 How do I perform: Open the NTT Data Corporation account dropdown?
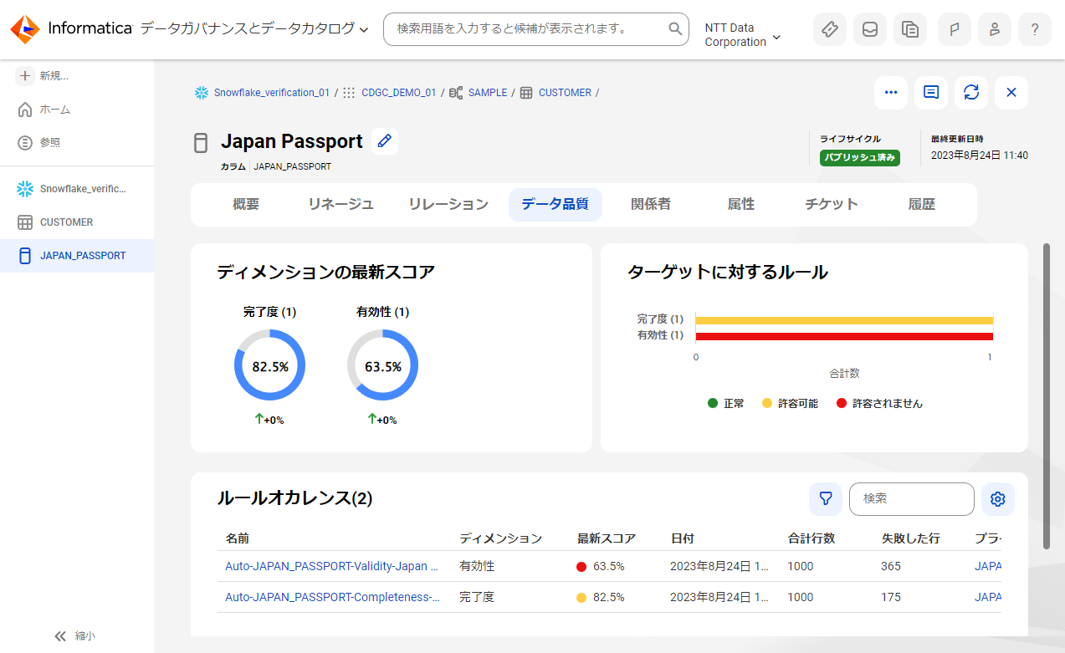tap(741, 33)
